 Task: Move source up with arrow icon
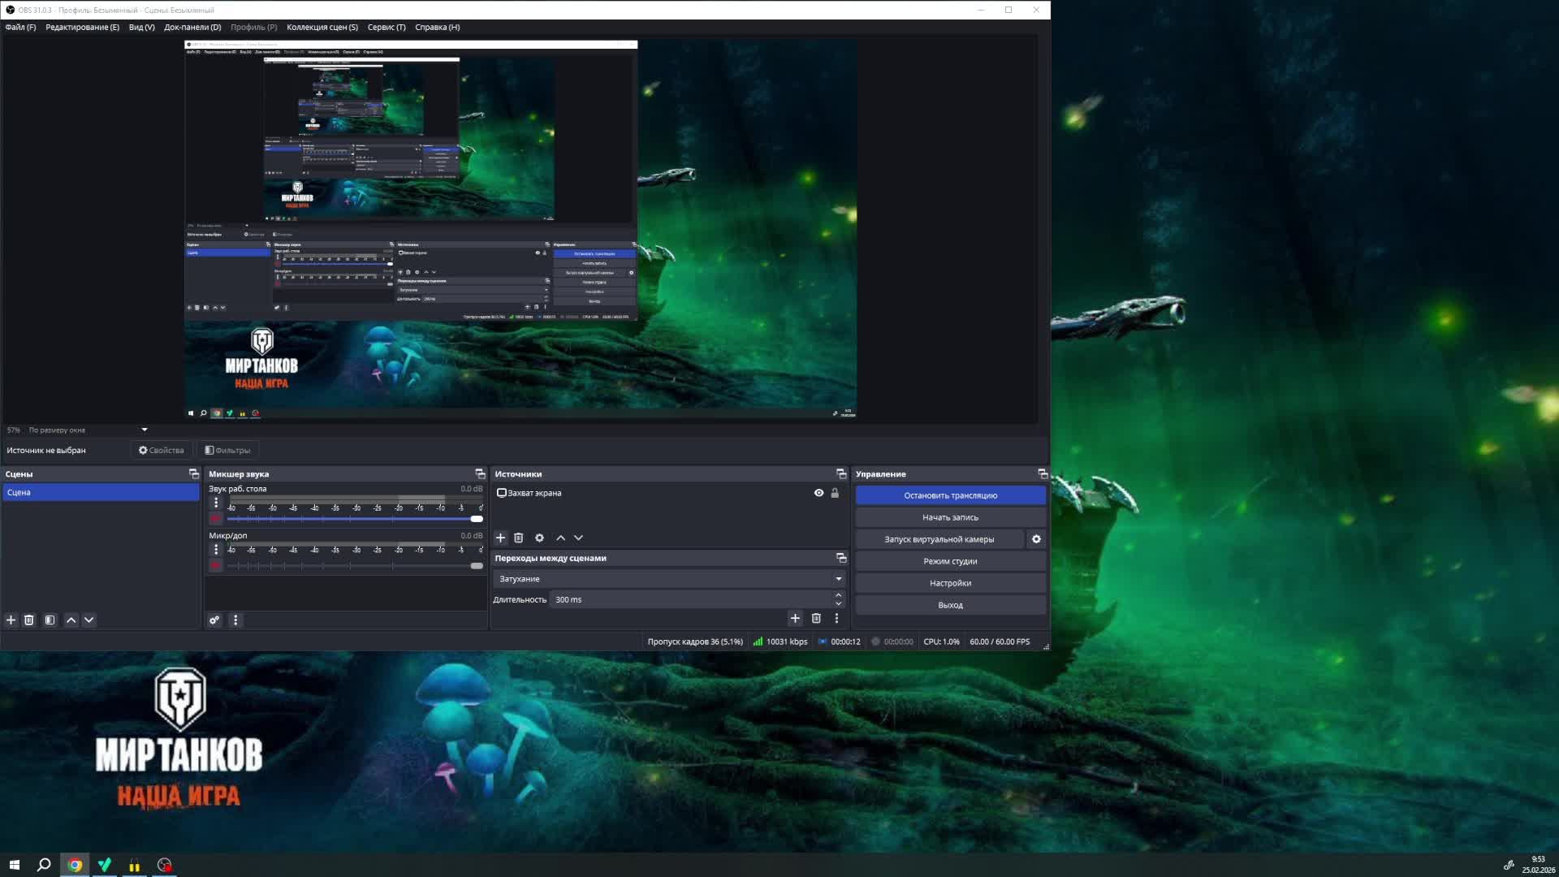561,538
